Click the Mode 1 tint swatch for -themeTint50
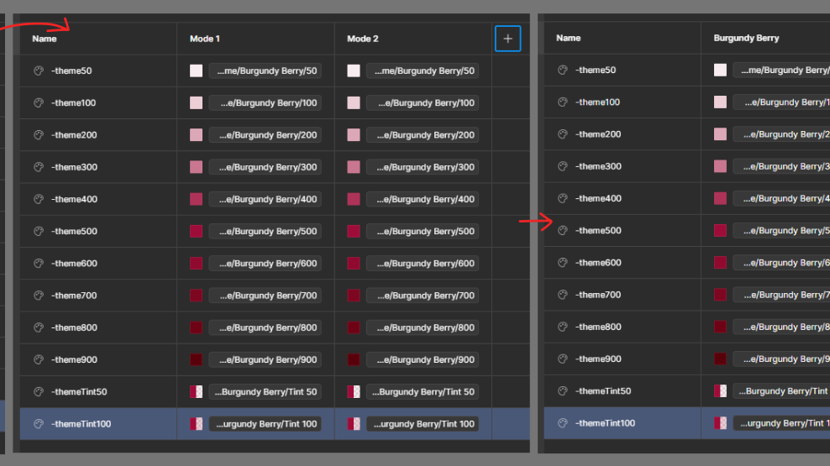 pyautogui.click(x=197, y=391)
